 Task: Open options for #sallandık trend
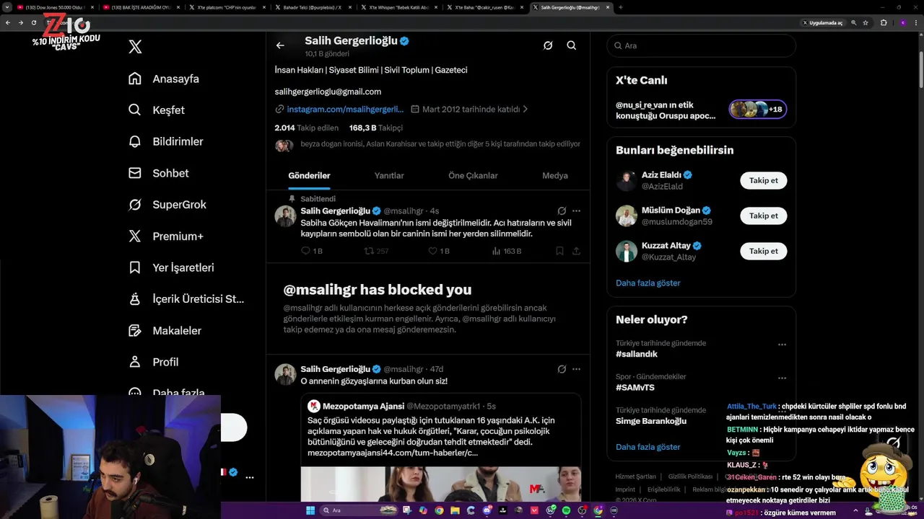[782, 345]
